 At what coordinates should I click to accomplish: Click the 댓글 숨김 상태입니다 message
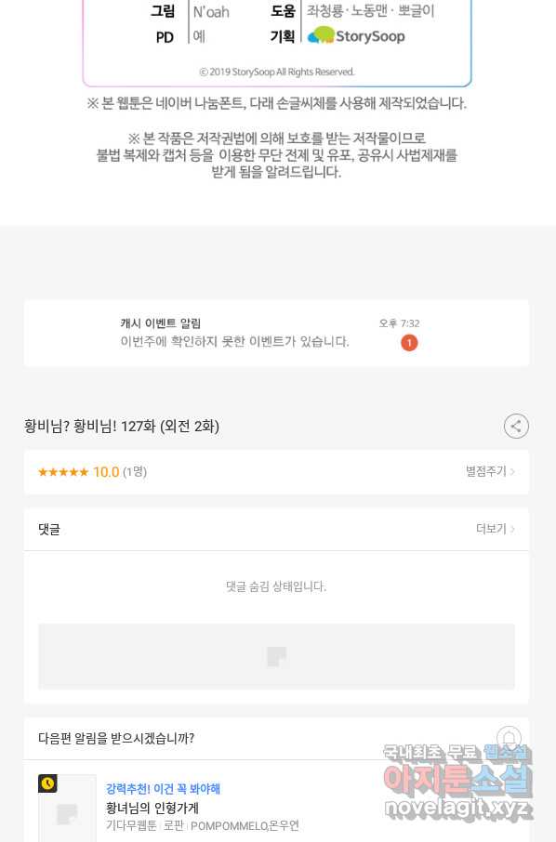[276, 586]
